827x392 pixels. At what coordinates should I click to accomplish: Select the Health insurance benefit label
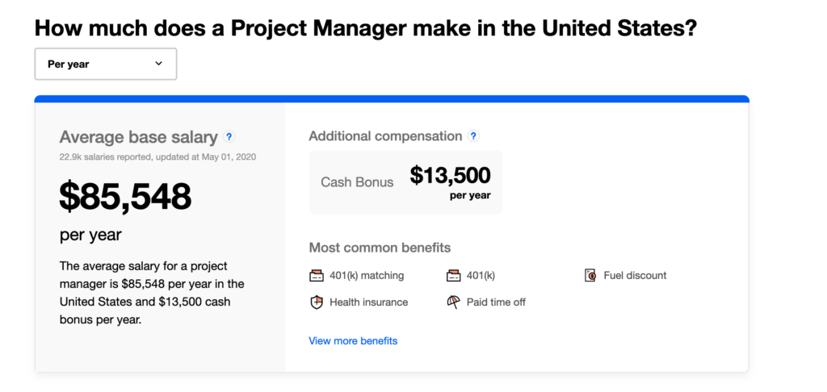pos(368,302)
